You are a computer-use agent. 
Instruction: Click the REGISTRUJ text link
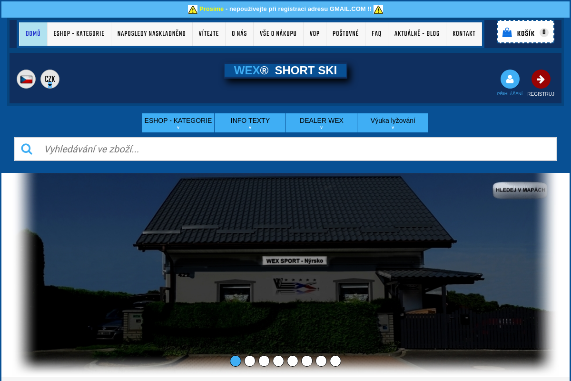[541, 94]
